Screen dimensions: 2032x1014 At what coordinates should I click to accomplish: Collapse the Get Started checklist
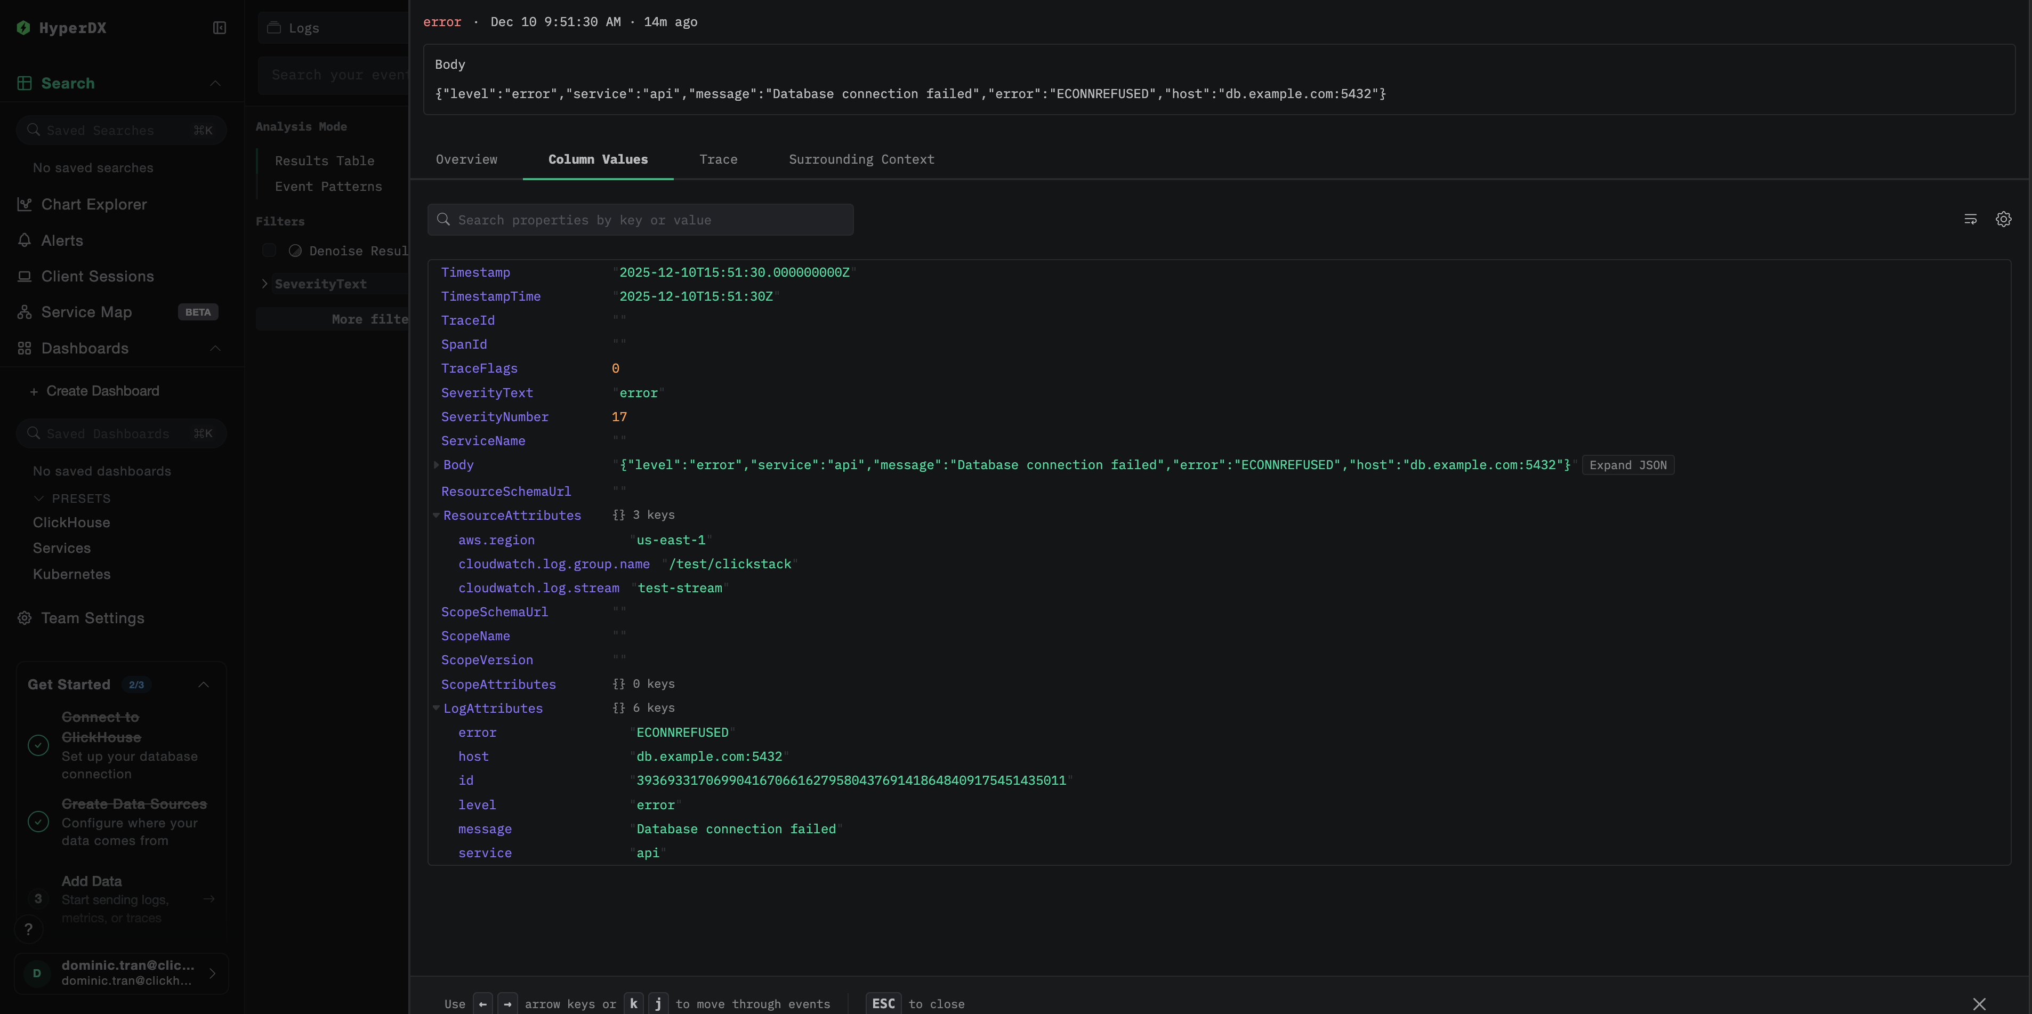tap(204, 685)
